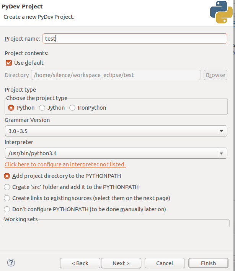Cancel the new project wizard
The image size is (235, 271).
click(x=165, y=263)
